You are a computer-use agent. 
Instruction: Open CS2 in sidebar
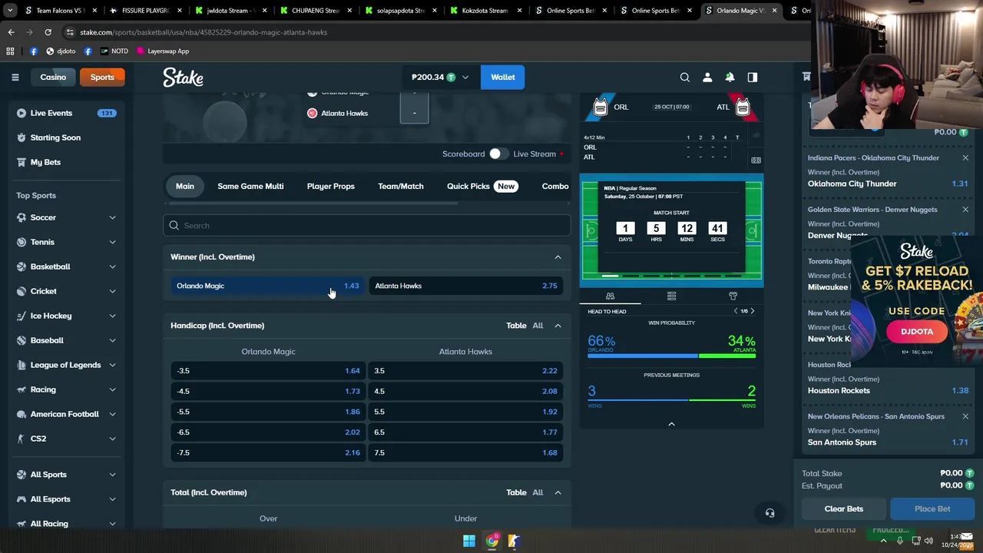67,439
